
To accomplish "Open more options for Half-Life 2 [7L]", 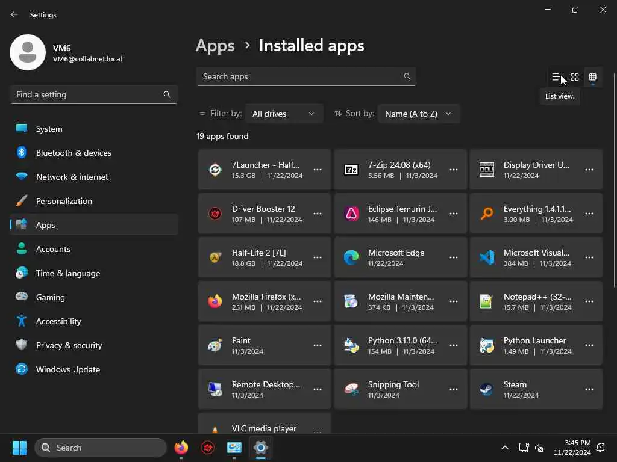I will [x=318, y=257].
